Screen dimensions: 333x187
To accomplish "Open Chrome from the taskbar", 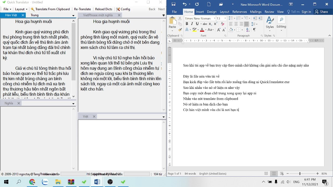I will click(32, 182).
